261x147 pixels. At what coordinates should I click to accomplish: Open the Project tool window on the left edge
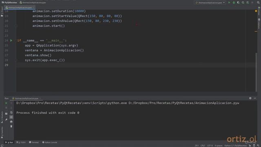(x=2, y=12)
